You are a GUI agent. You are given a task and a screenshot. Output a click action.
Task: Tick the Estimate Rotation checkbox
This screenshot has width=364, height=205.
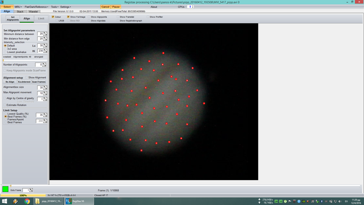click(x=5, y=105)
